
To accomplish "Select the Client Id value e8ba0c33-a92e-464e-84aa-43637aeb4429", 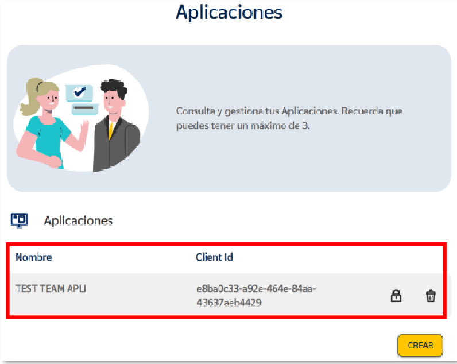I will [x=256, y=296].
